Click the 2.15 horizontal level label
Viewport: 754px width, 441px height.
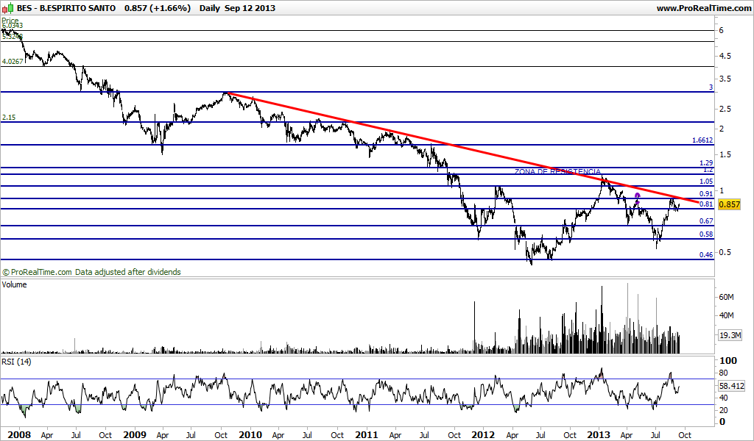tap(9, 117)
